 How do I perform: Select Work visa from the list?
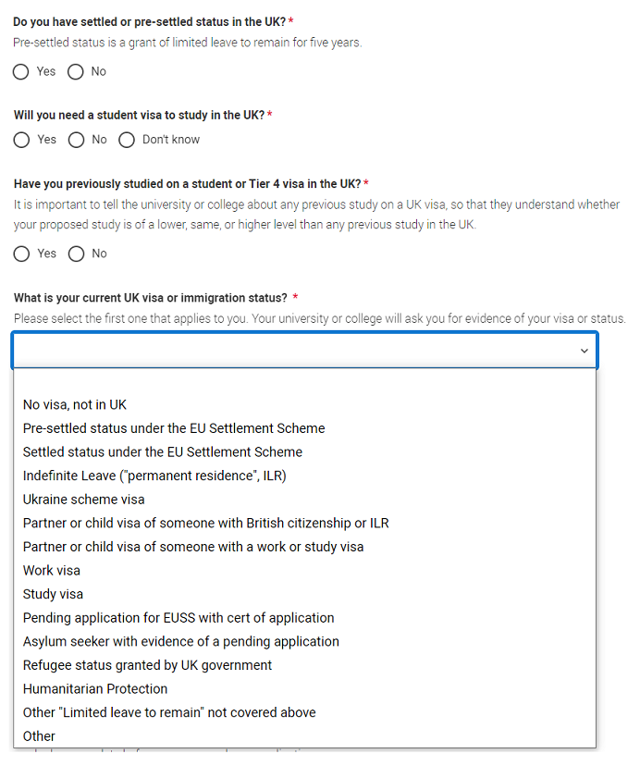tap(52, 570)
